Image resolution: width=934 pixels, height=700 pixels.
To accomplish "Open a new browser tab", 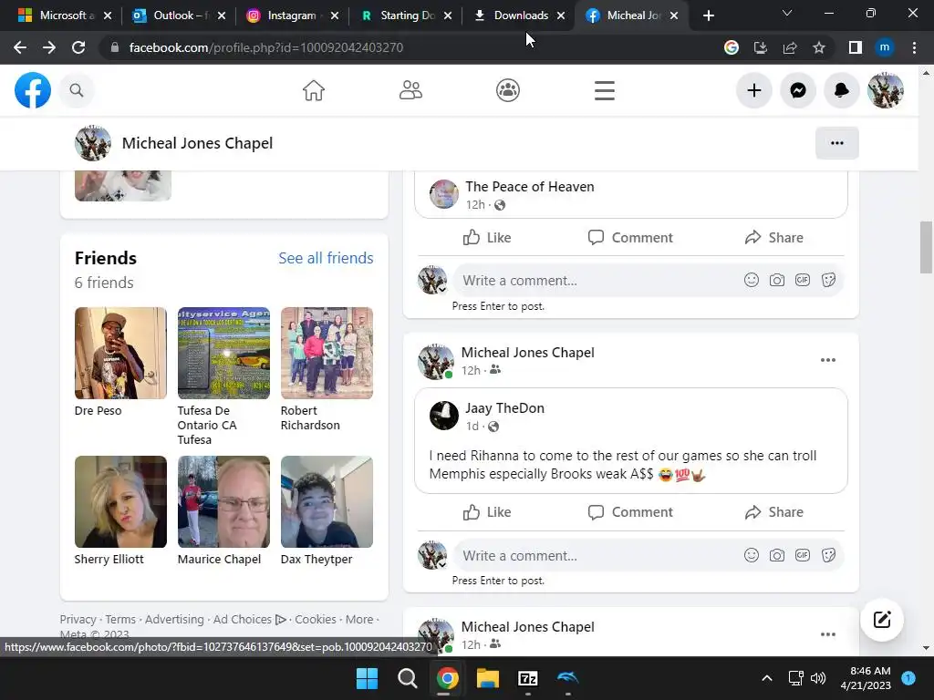I will [708, 15].
